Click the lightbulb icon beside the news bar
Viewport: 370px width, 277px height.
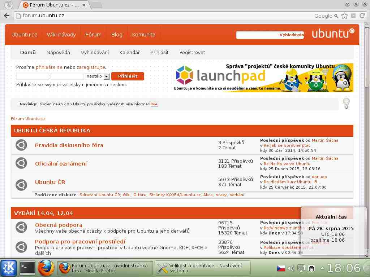(x=346, y=104)
